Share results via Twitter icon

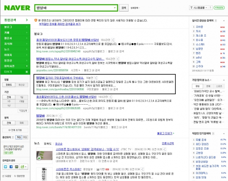(x=6, y=167)
